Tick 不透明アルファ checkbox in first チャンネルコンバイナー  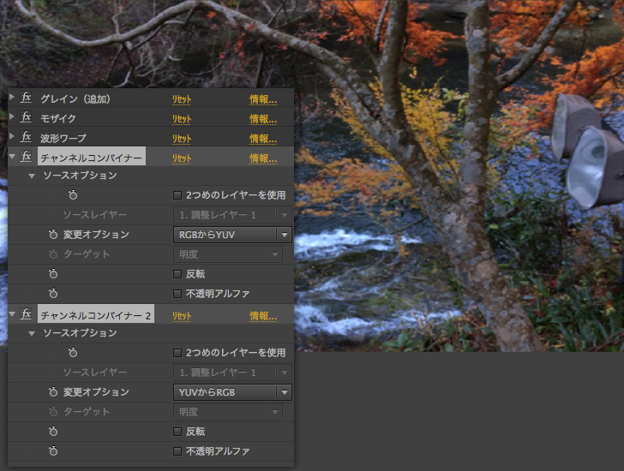point(178,294)
